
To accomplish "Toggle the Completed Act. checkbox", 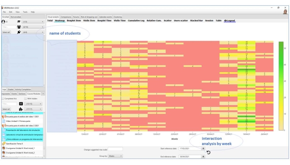I will (3, 99).
